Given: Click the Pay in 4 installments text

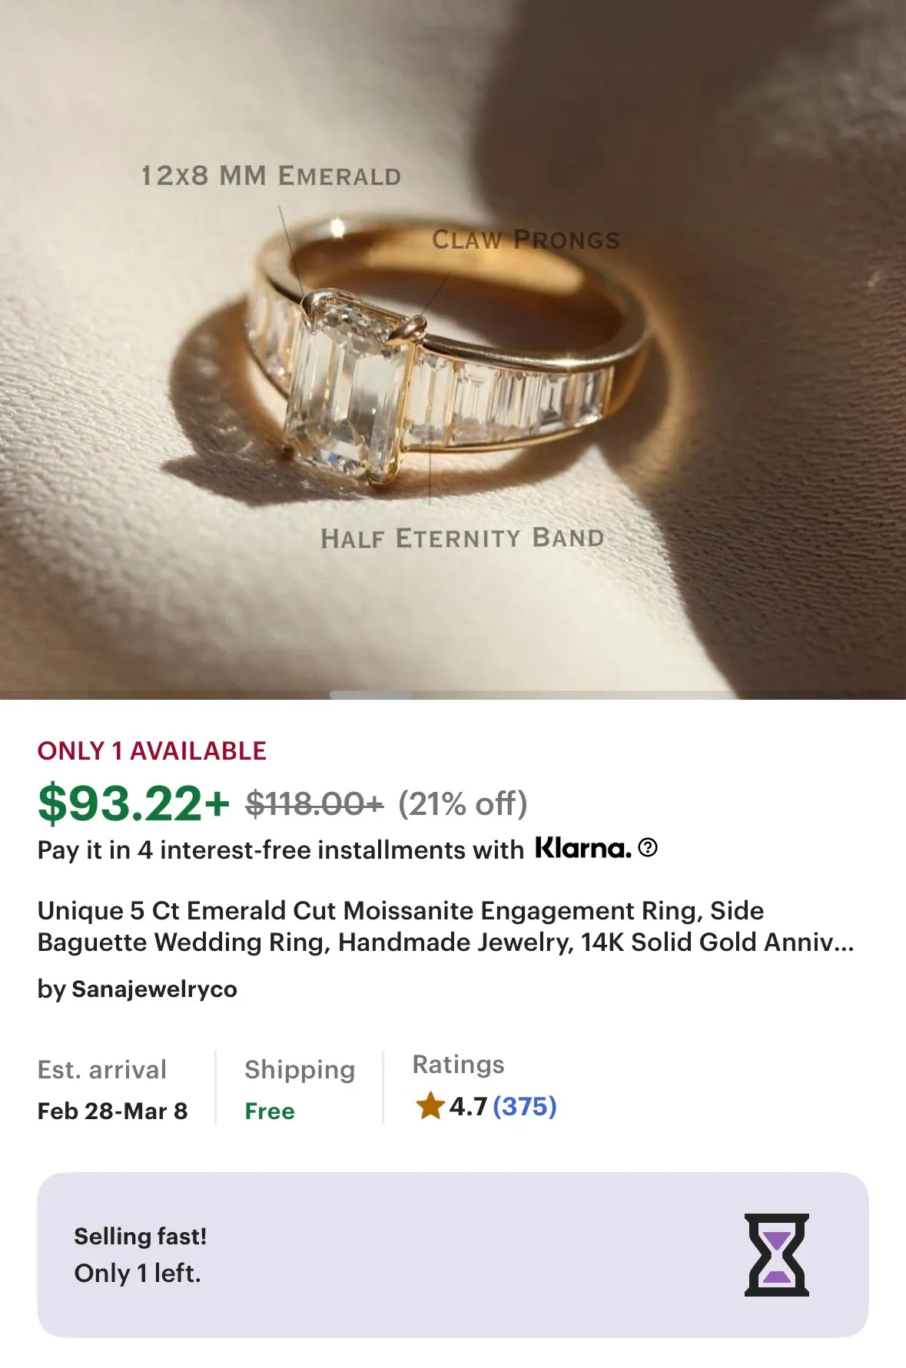Looking at the screenshot, I should pos(278,849).
